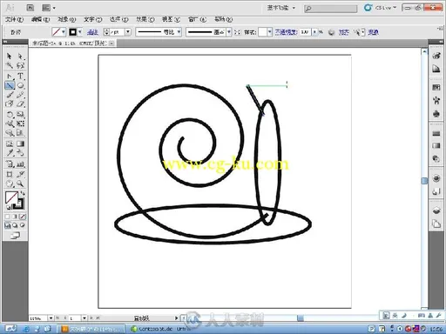This screenshot has width=446, height=334.
Task: Open the 文字 (Type) menu
Action: (92, 19)
